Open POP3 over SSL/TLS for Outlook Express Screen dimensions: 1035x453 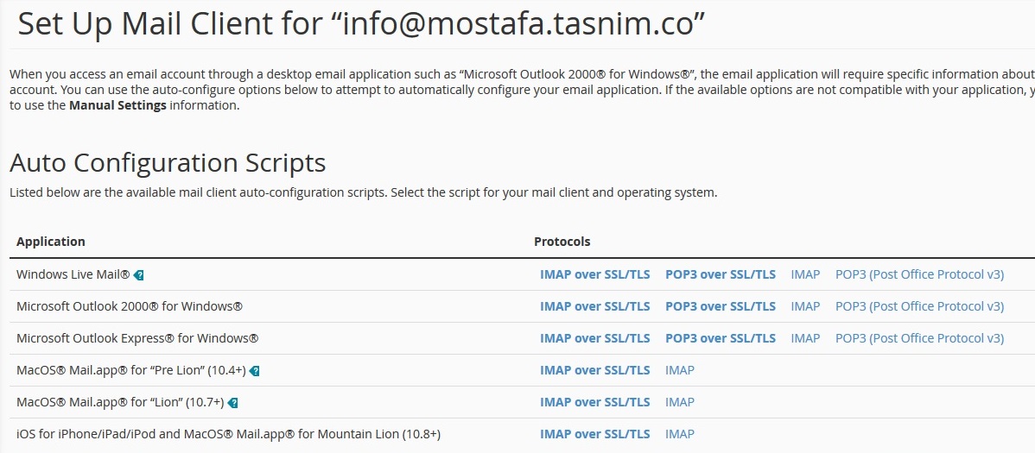point(720,338)
